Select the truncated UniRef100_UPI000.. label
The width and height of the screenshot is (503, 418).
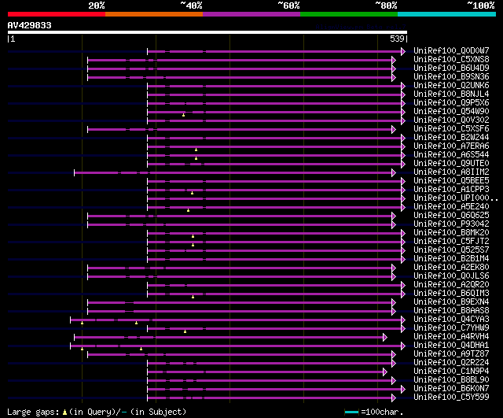(456, 198)
